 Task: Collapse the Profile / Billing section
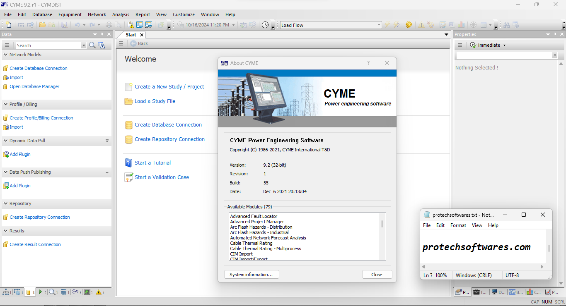point(5,104)
